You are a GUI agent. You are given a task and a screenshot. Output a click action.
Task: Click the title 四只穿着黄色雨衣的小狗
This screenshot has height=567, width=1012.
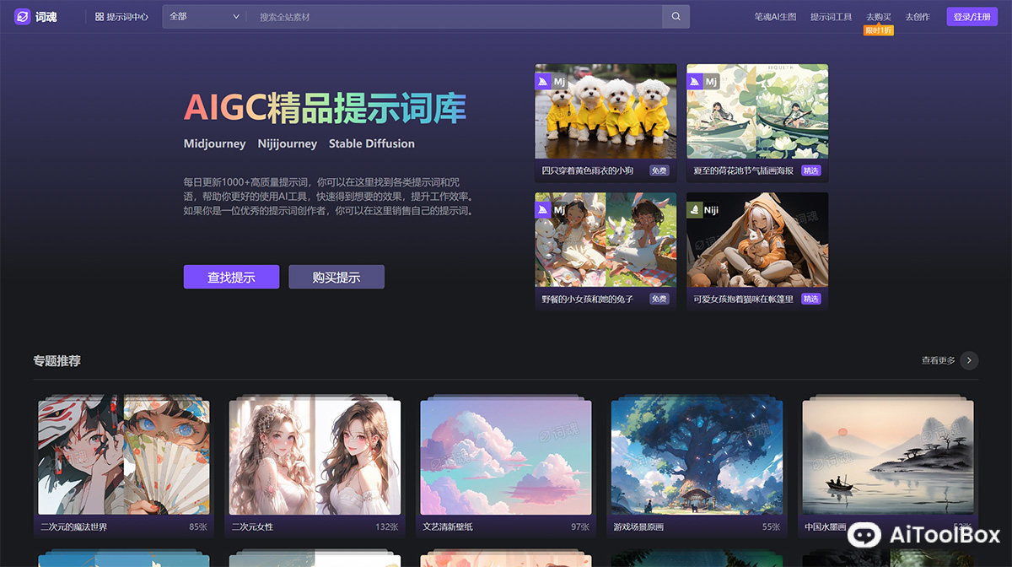pyautogui.click(x=588, y=170)
